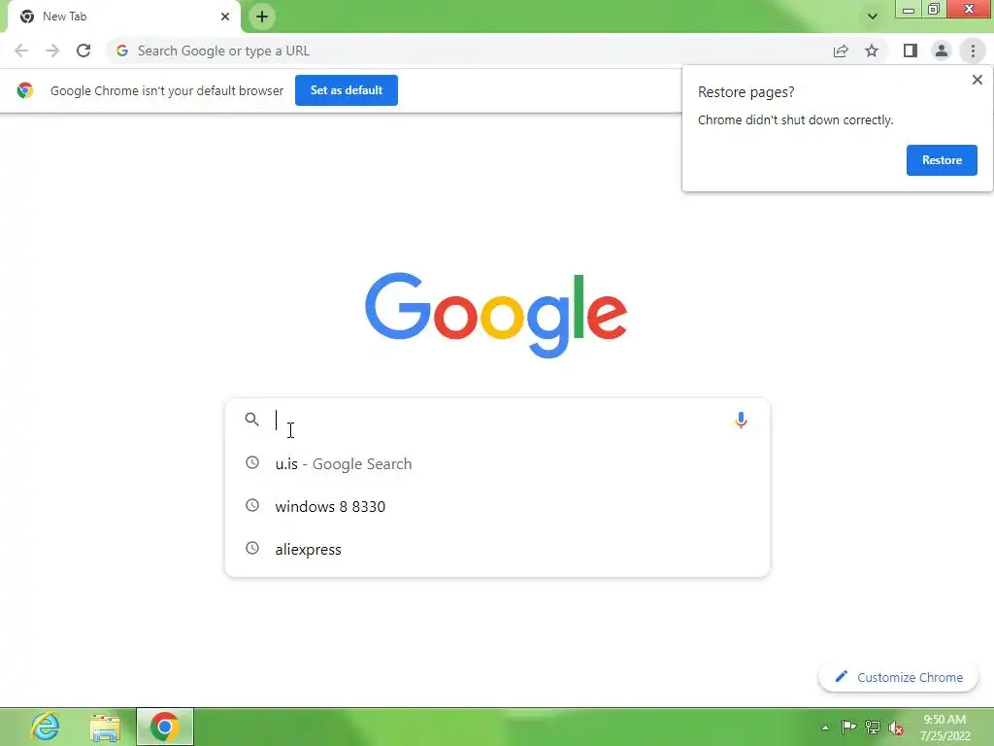Click Chrome logo in default browser bar

click(x=24, y=90)
